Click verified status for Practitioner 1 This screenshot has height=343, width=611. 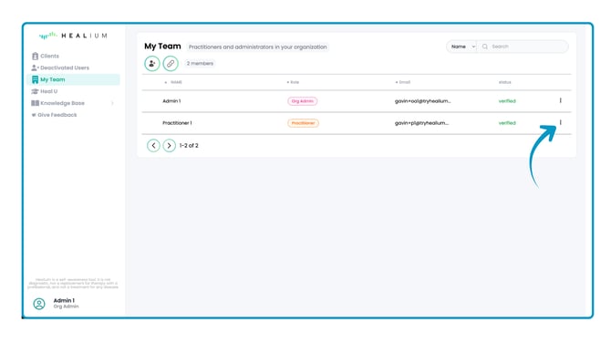507,123
